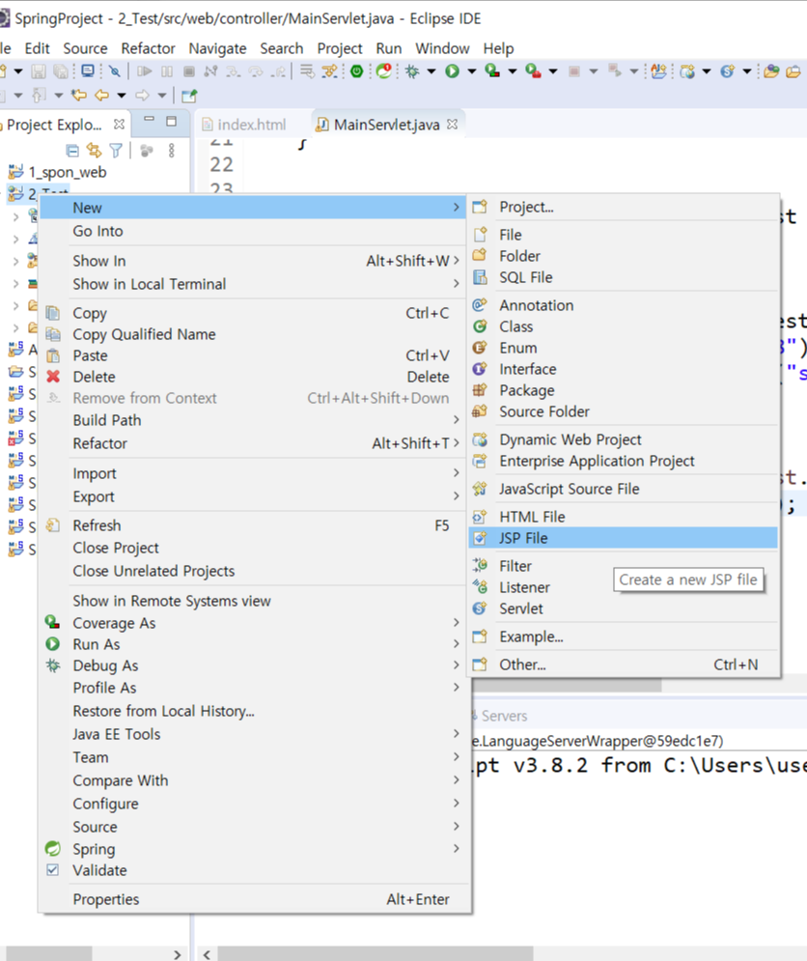Close the Project Explorer view tab
Viewport: 807px width, 961px height.
pos(119,124)
